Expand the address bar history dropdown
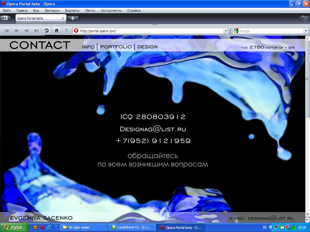The width and height of the screenshot is (310, 232). [226, 31]
